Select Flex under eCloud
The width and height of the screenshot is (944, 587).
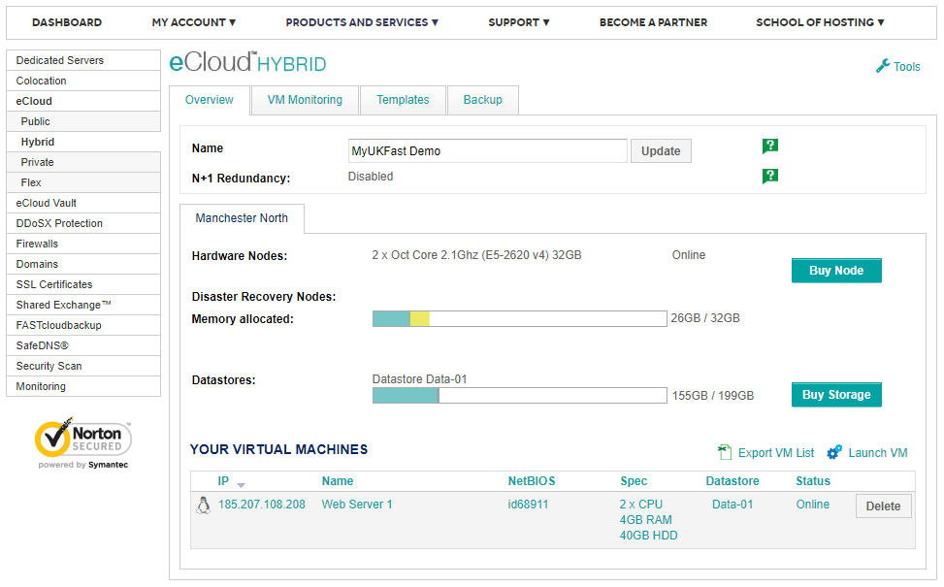pyautogui.click(x=83, y=182)
